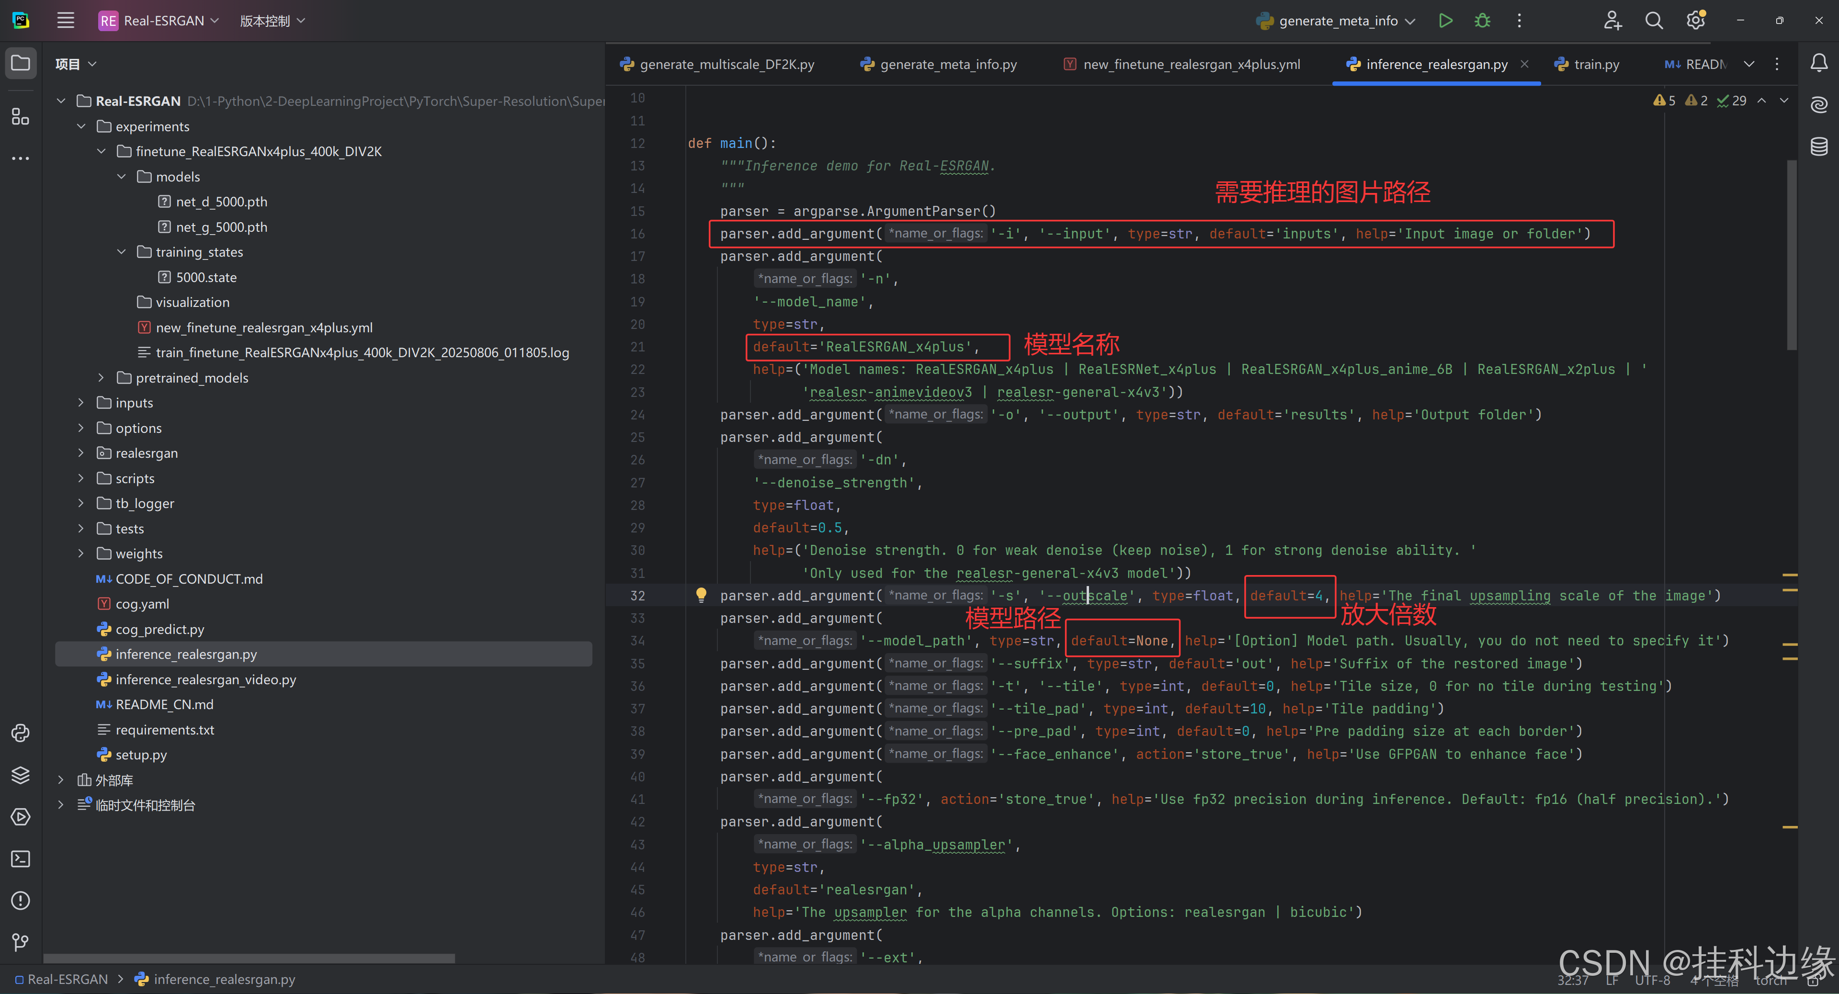Image resolution: width=1839 pixels, height=994 pixels.
Task: Toggle the Project tool window folder icon
Action: (x=21, y=64)
